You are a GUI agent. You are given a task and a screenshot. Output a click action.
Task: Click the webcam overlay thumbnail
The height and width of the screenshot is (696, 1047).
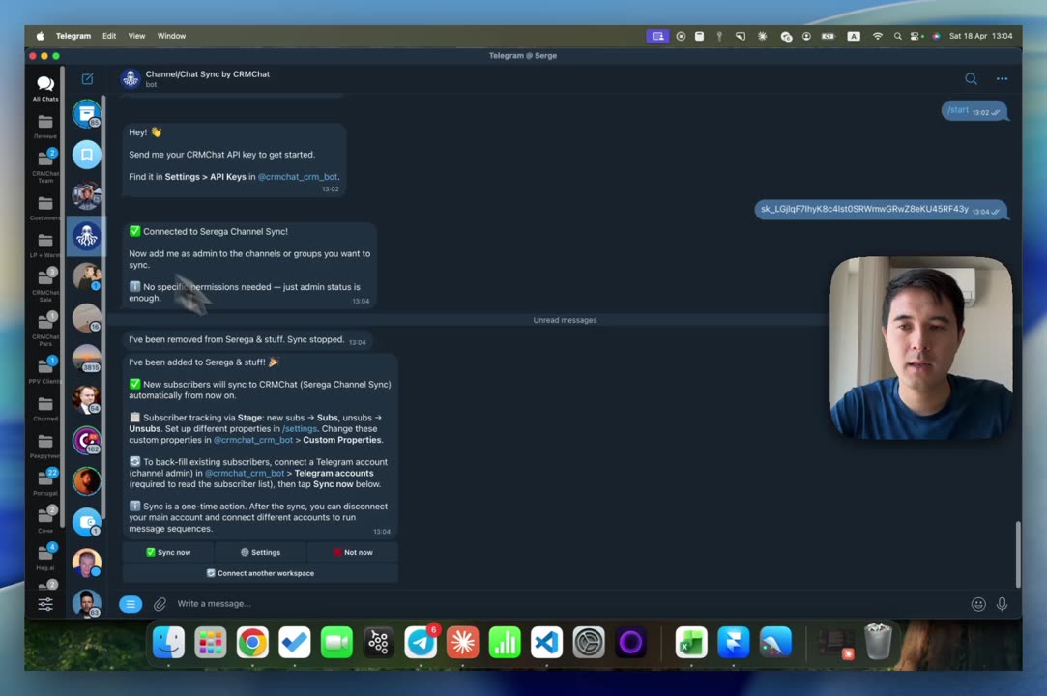(x=920, y=348)
